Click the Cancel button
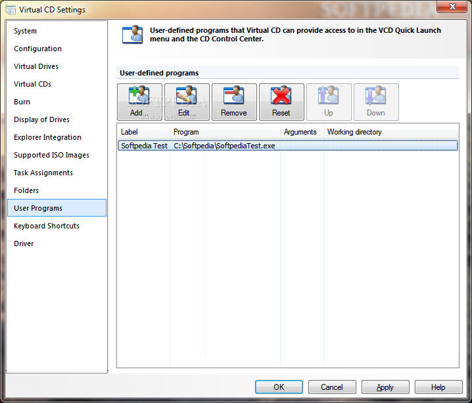This screenshot has height=403, width=472. pyautogui.click(x=332, y=387)
